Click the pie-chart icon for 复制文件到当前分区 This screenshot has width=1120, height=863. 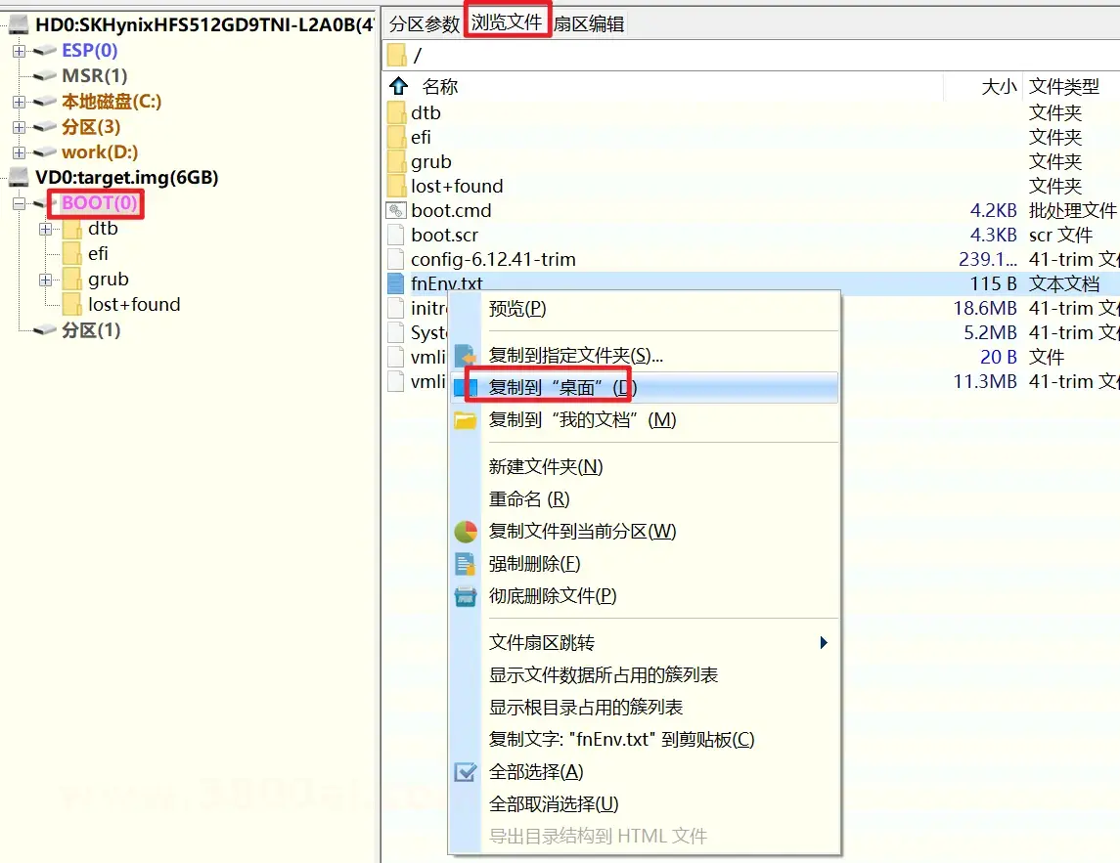pos(466,532)
